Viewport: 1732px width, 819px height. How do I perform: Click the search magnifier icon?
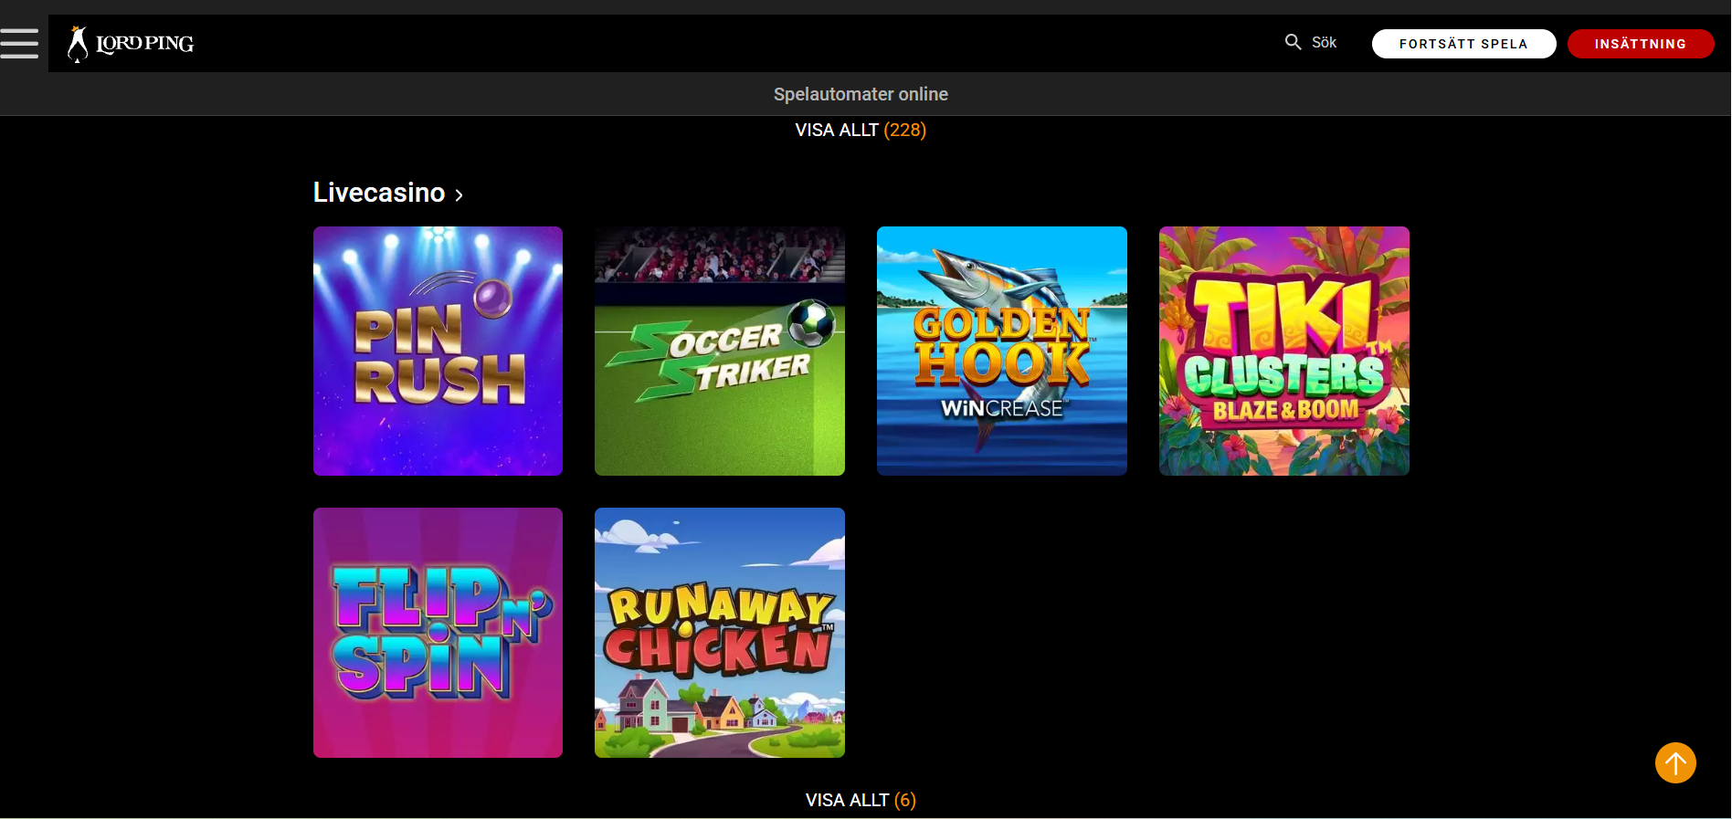[x=1293, y=42]
